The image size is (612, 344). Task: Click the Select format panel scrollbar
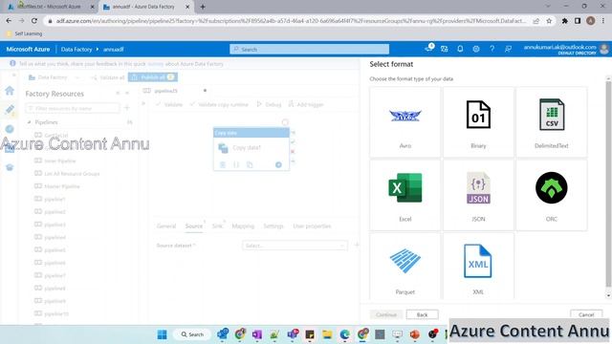pyautogui.click(x=608, y=183)
